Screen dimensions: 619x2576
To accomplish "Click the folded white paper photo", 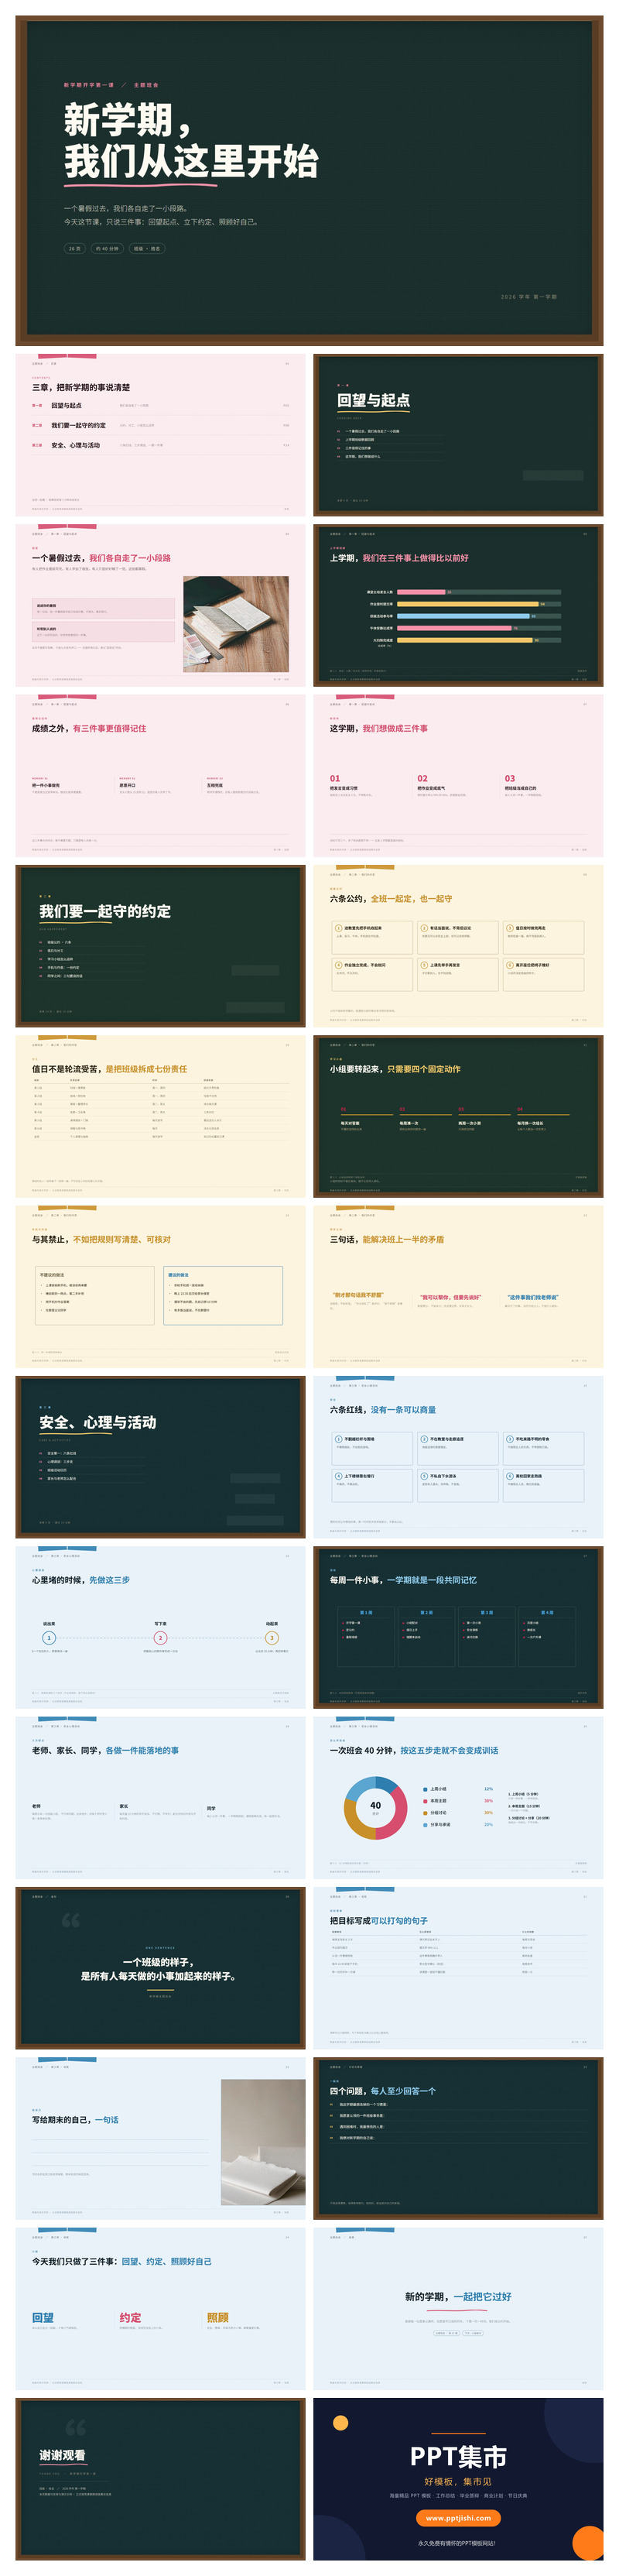I will tap(263, 2143).
